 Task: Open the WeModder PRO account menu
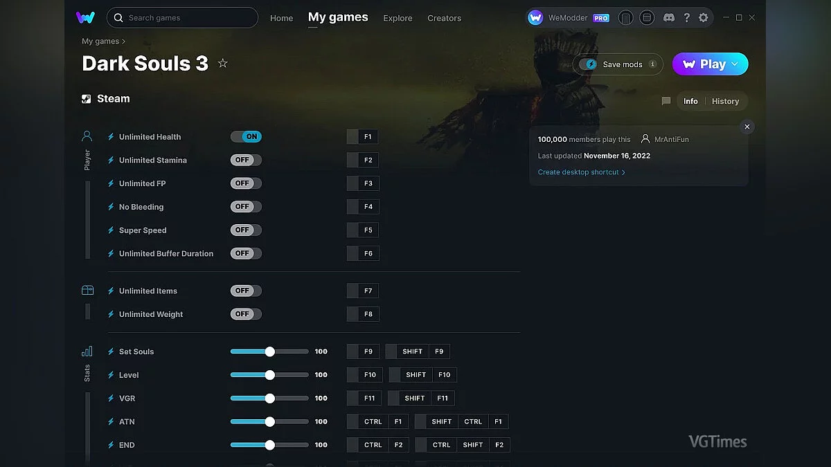point(568,18)
